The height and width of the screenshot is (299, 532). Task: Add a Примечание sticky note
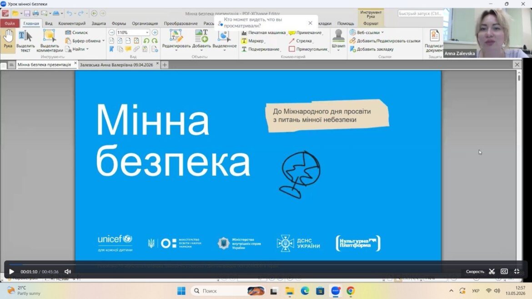306,33
